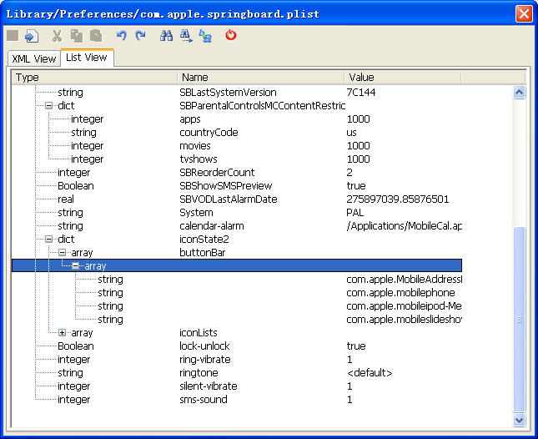The width and height of the screenshot is (538, 439).
Task: Click the value 275897039.85876501
Action: coord(398,199)
